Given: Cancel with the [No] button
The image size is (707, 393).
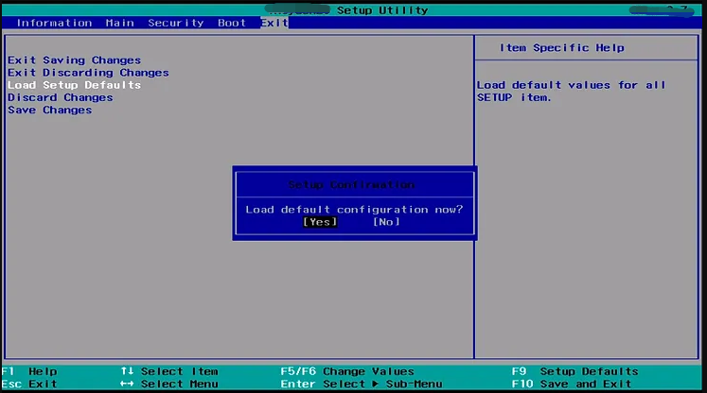Looking at the screenshot, I should (x=386, y=222).
